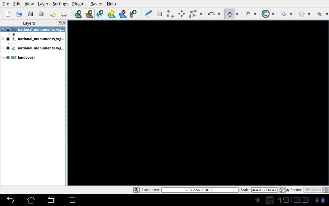
Task: Collapse the selected national_monuments layer entry
Action: (3, 29)
